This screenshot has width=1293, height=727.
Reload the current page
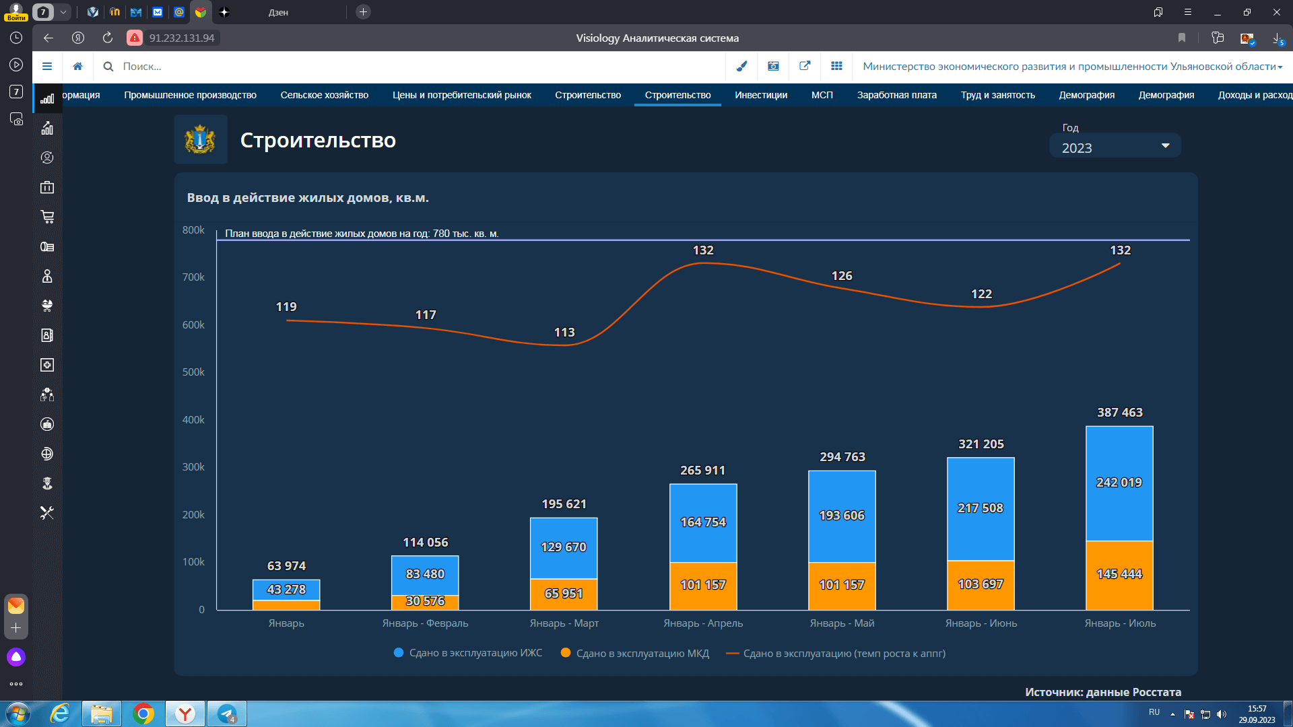(x=108, y=38)
